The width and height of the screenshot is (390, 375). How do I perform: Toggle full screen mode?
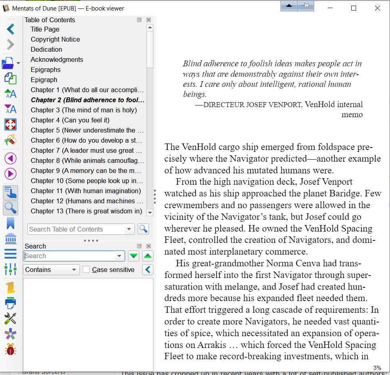pos(10,124)
